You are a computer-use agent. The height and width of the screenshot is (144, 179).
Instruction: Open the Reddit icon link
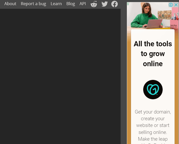(x=94, y=4)
